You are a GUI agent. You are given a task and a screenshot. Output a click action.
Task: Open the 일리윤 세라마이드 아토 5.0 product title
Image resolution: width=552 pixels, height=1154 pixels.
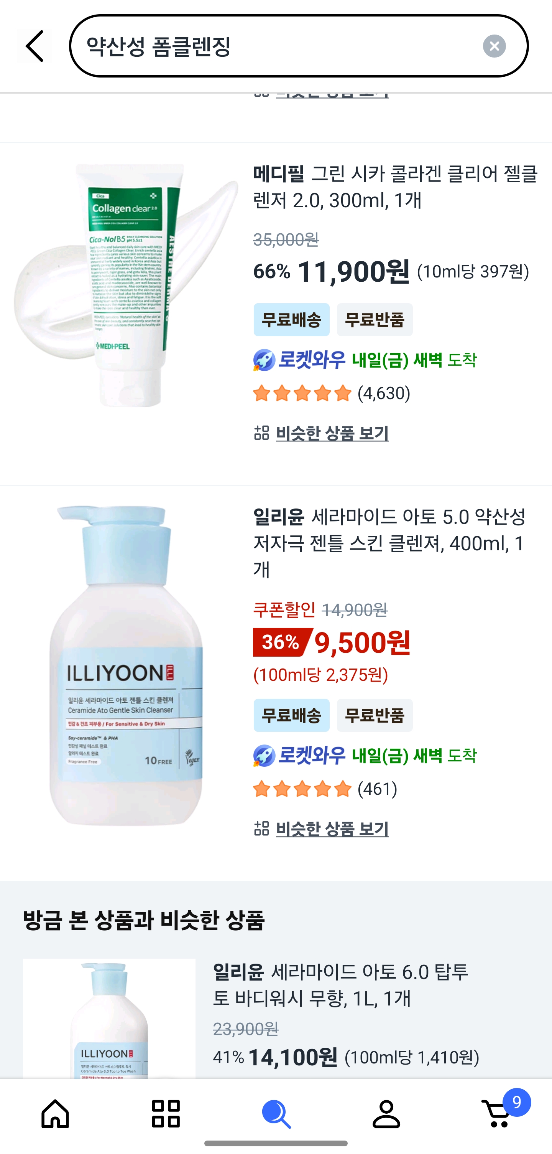389,543
